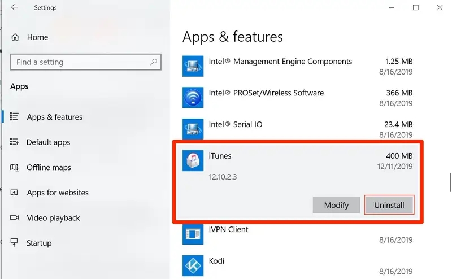Click the Intel PROSet/Wireless Software icon
Viewport: 452px width, 279px height.
coord(193,97)
